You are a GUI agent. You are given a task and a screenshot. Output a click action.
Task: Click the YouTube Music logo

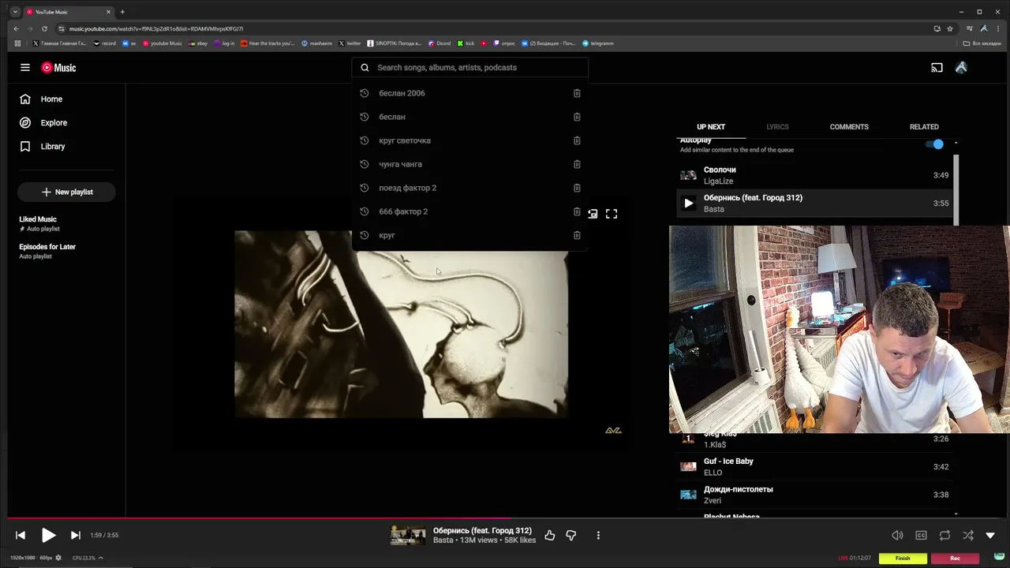[59, 68]
